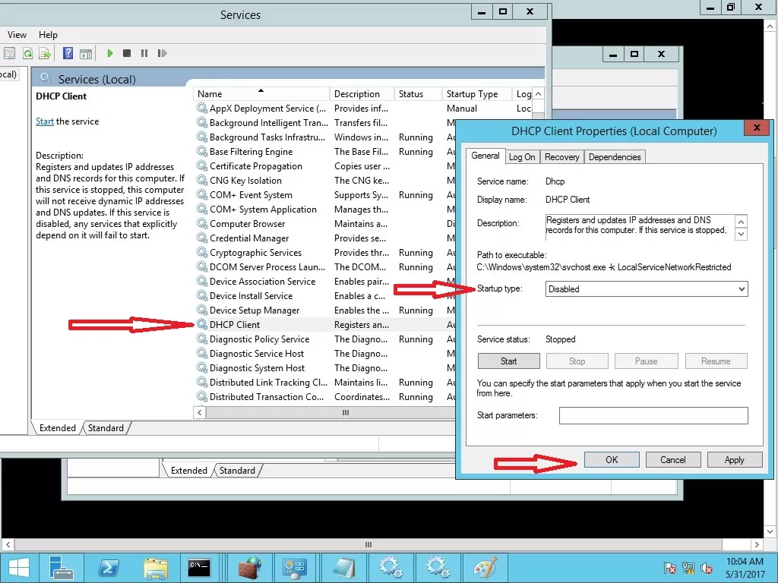This screenshot has width=778, height=583.
Task: Select the COM+ Event System row
Action: coord(324,195)
